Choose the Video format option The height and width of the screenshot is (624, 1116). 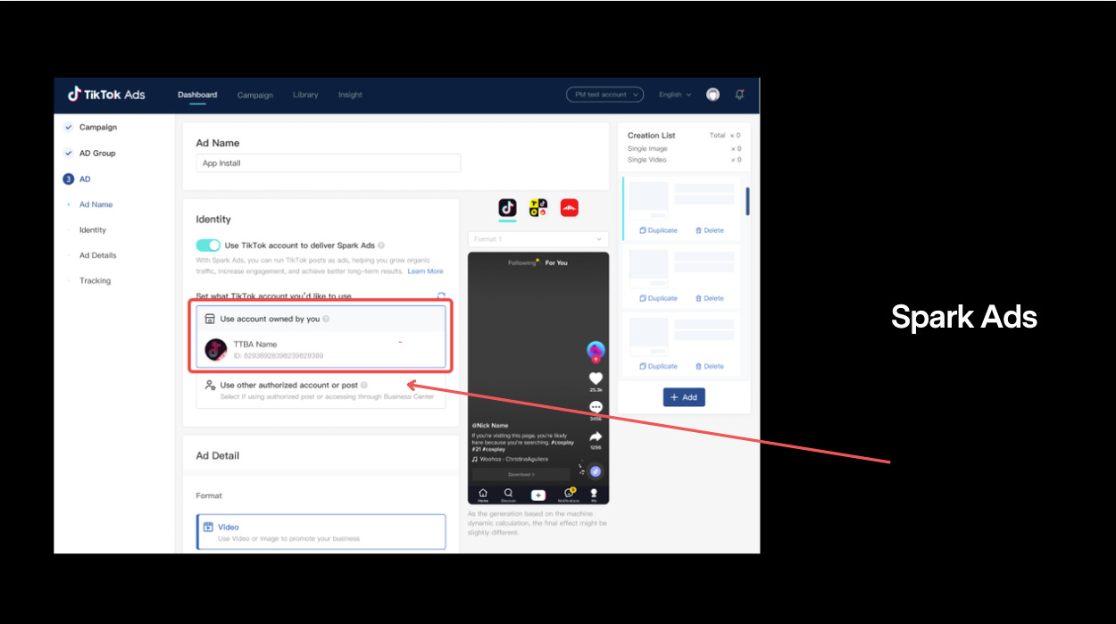coord(321,532)
